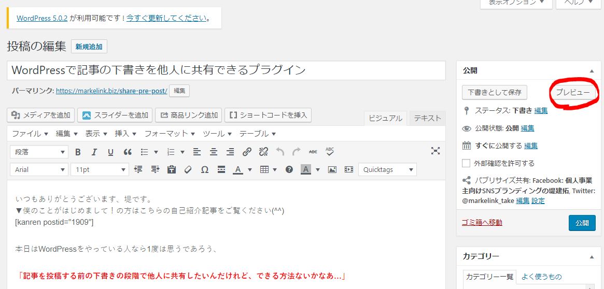Open the background color picker arrow
Viewport: 604px width, 289px height.
point(318,170)
